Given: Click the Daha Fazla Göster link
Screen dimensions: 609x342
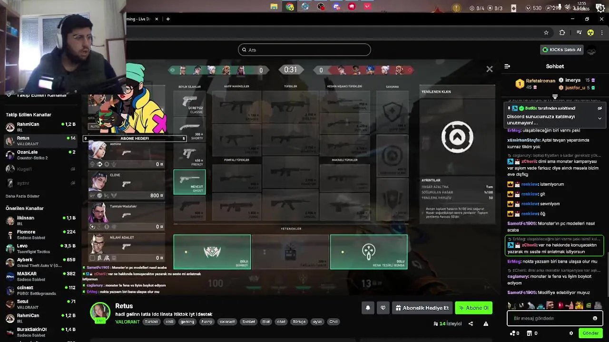Looking at the screenshot, I should [22, 196].
